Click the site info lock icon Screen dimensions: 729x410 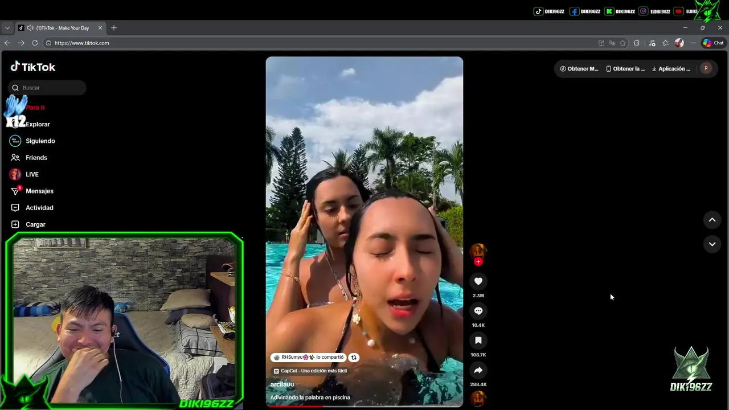49,43
